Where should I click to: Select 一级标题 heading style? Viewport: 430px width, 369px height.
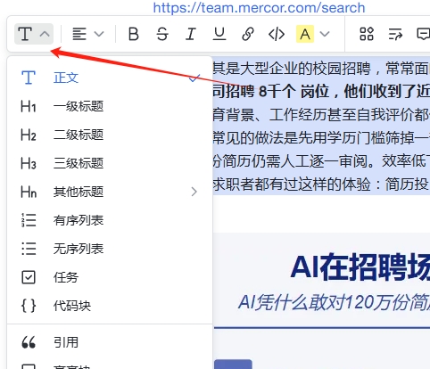pyautogui.click(x=110, y=106)
